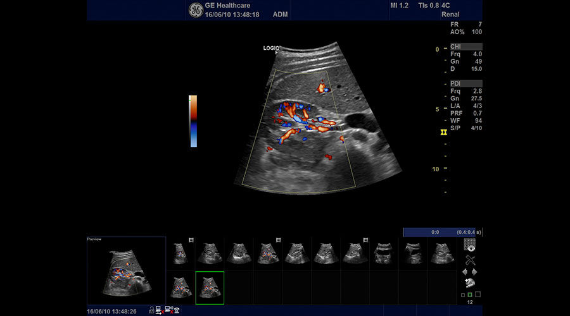570x316 pixels.
Task: Click PDI gain value '27.5'
Action: click(476, 99)
